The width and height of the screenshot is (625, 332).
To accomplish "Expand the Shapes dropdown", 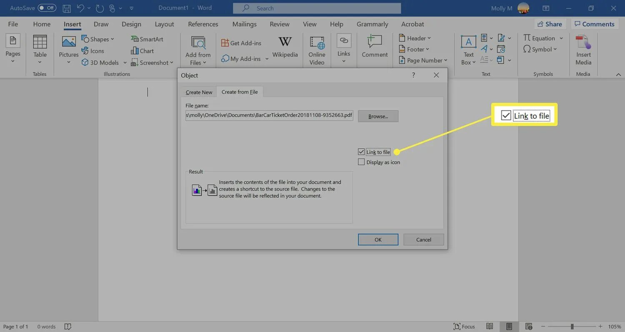I will tap(112, 39).
